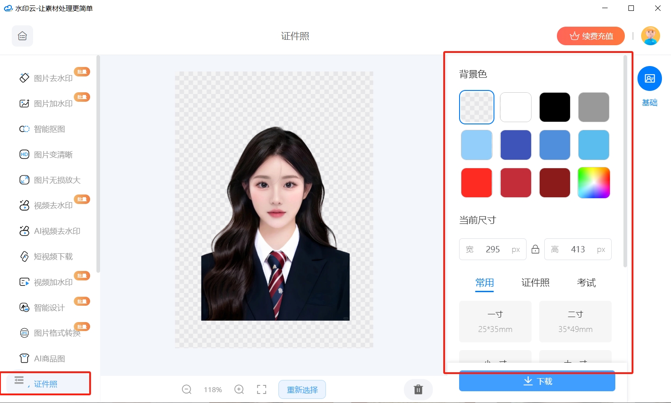Toggle fullscreen fit icon
The height and width of the screenshot is (403, 671).
pos(262,389)
